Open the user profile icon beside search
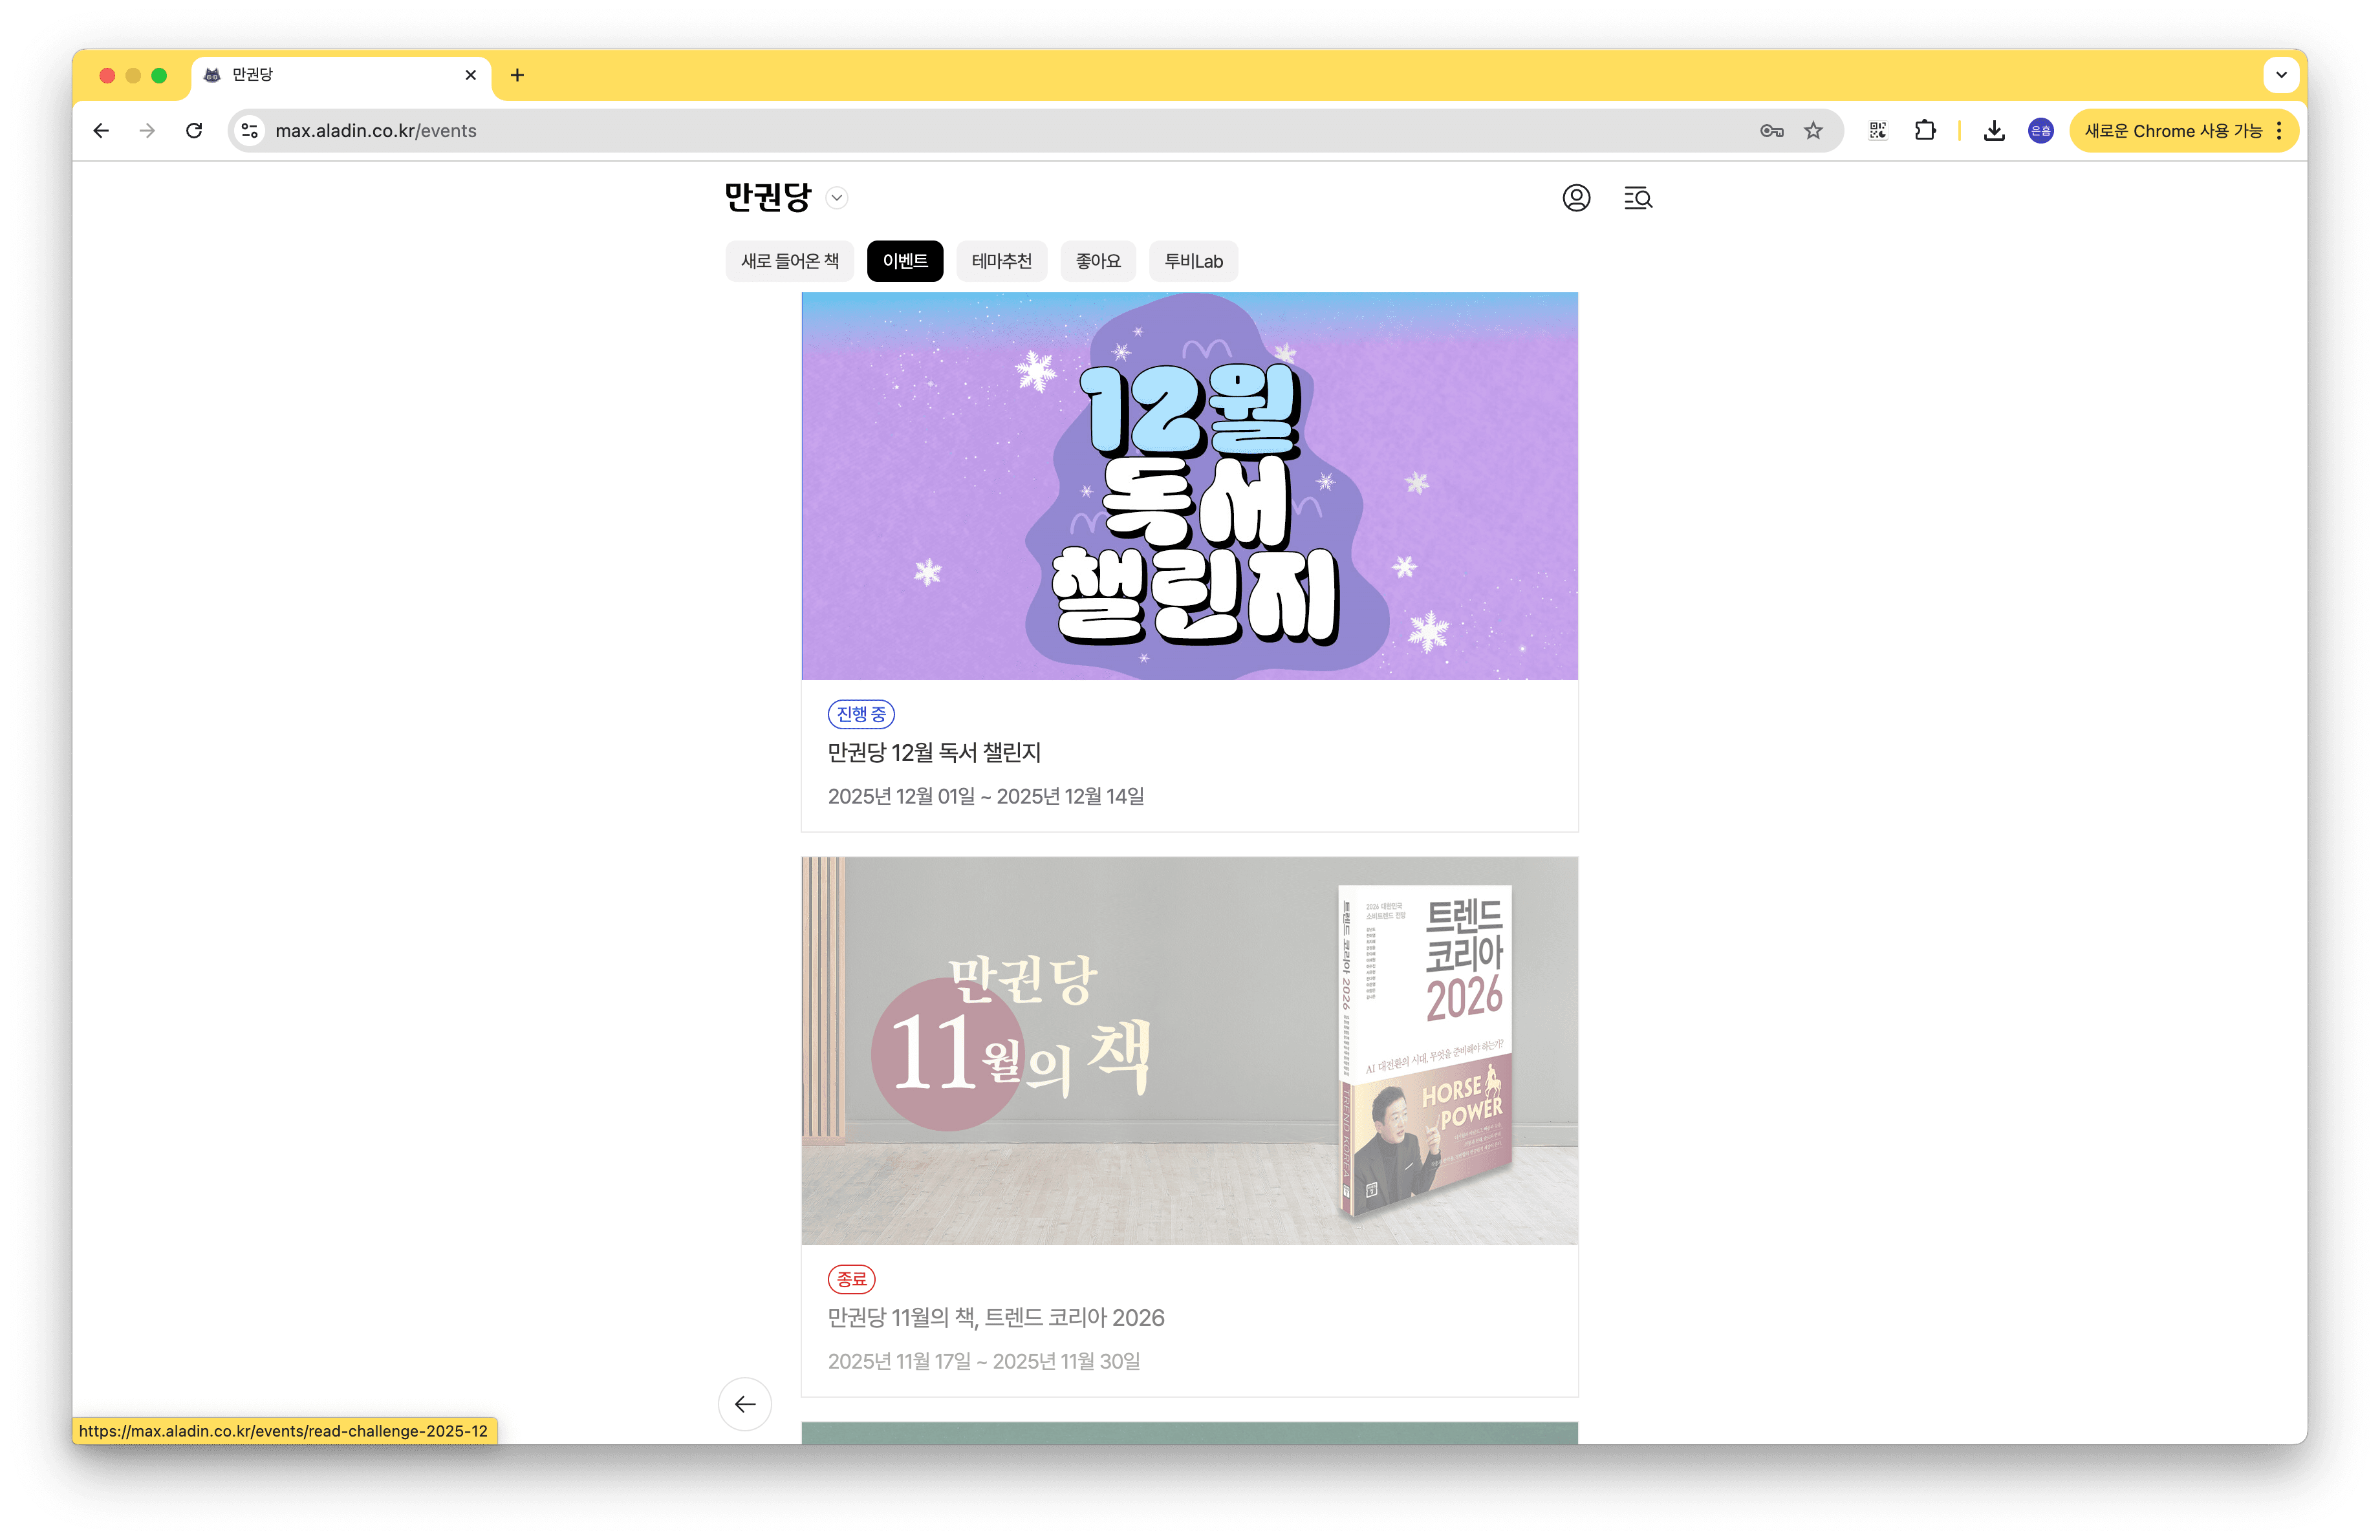This screenshot has width=2380, height=1540. [x=1576, y=198]
